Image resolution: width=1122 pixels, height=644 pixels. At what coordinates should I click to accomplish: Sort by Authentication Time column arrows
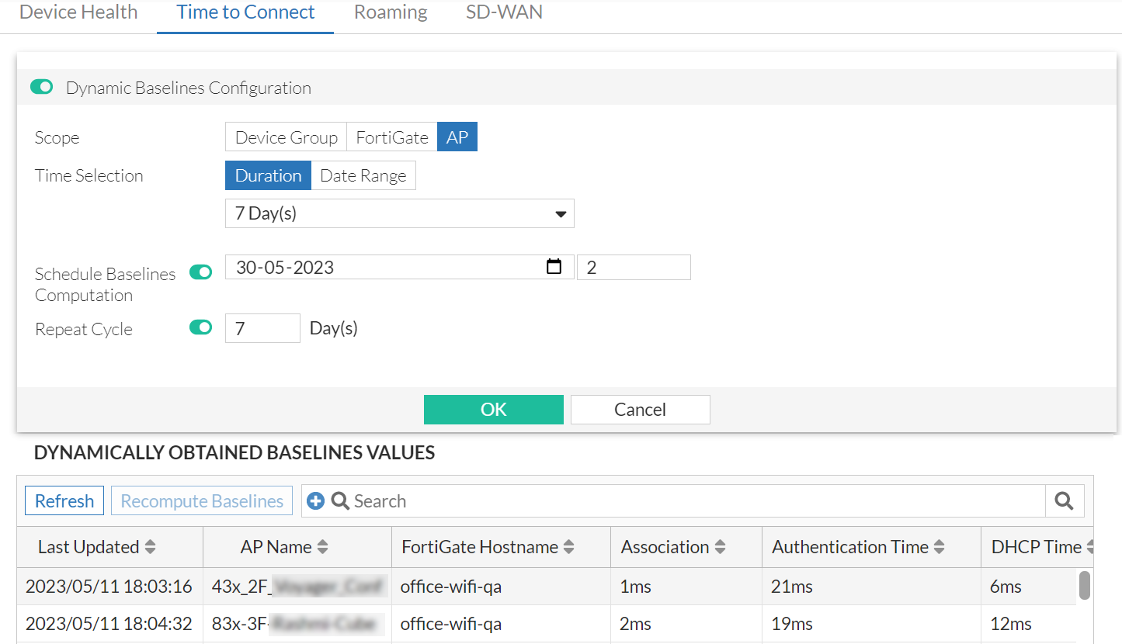(x=940, y=547)
